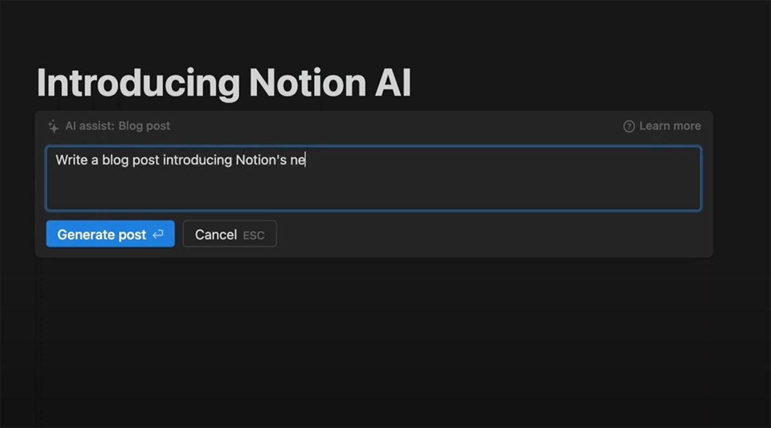This screenshot has width=771, height=428.
Task: Click the page title 'Introducing Notion AI'
Action: [x=224, y=82]
